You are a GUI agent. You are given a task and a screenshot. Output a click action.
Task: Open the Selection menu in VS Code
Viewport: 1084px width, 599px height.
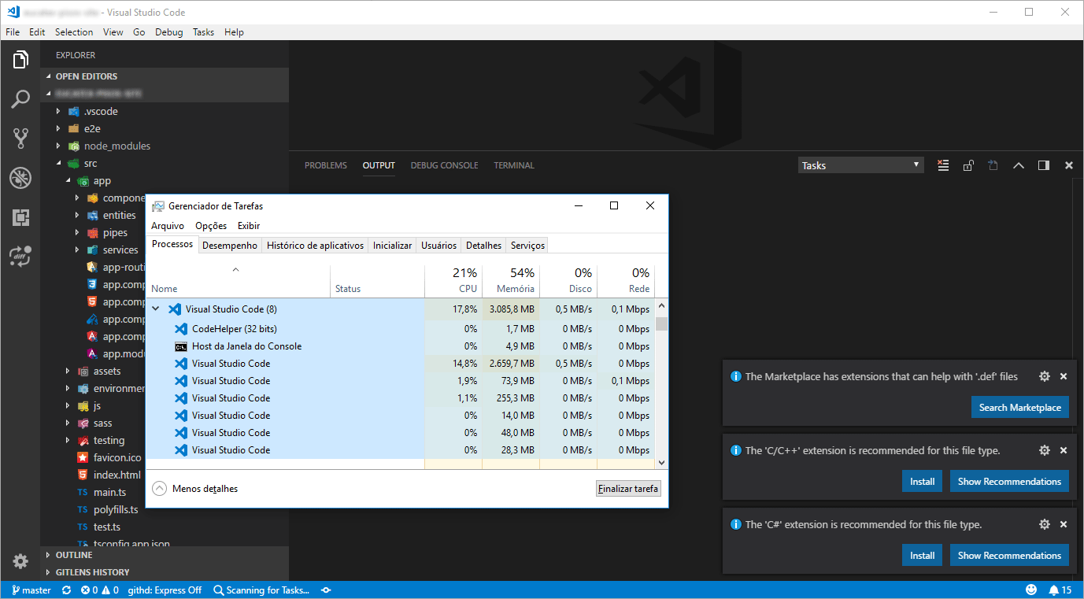pos(74,32)
